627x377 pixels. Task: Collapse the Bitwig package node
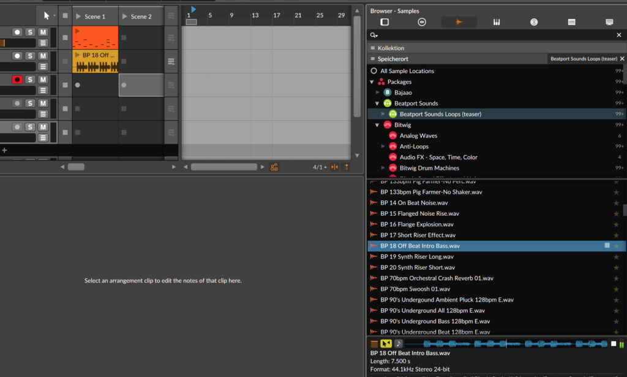[377, 125]
